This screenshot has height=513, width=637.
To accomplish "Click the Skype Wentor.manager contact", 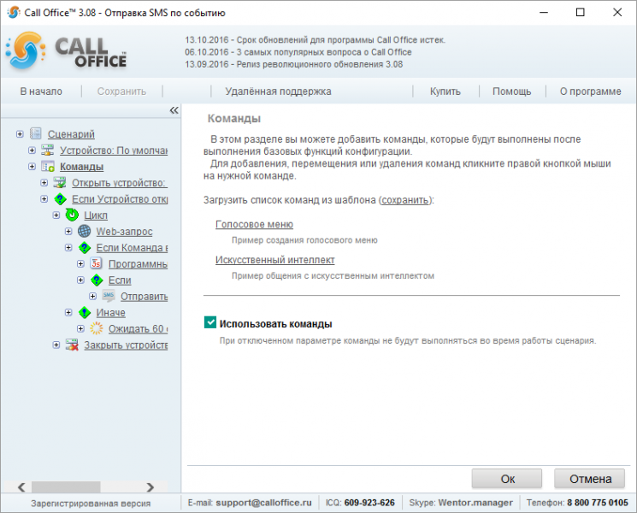I will 475,503.
